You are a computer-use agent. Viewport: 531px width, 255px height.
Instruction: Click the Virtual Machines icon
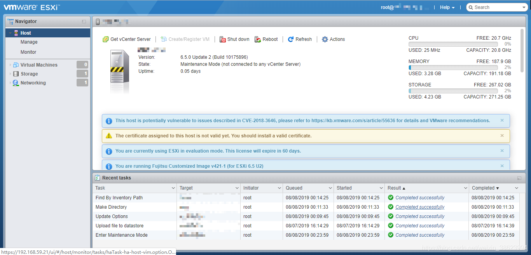click(16, 65)
